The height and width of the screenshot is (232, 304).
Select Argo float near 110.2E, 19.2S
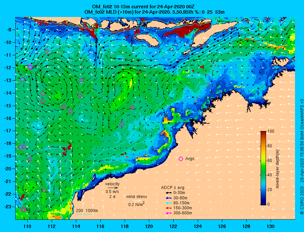[x=30, y=159]
